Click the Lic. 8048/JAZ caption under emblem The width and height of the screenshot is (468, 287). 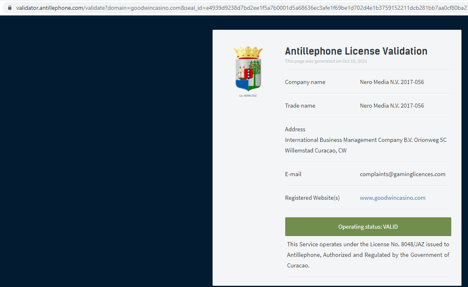pyautogui.click(x=248, y=96)
